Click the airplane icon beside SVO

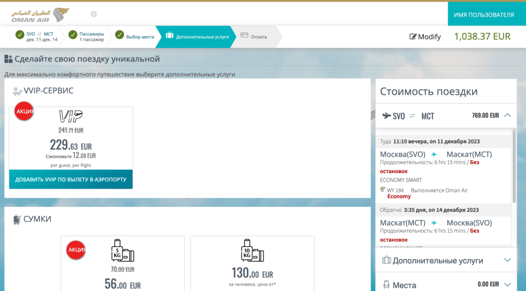[386, 116]
